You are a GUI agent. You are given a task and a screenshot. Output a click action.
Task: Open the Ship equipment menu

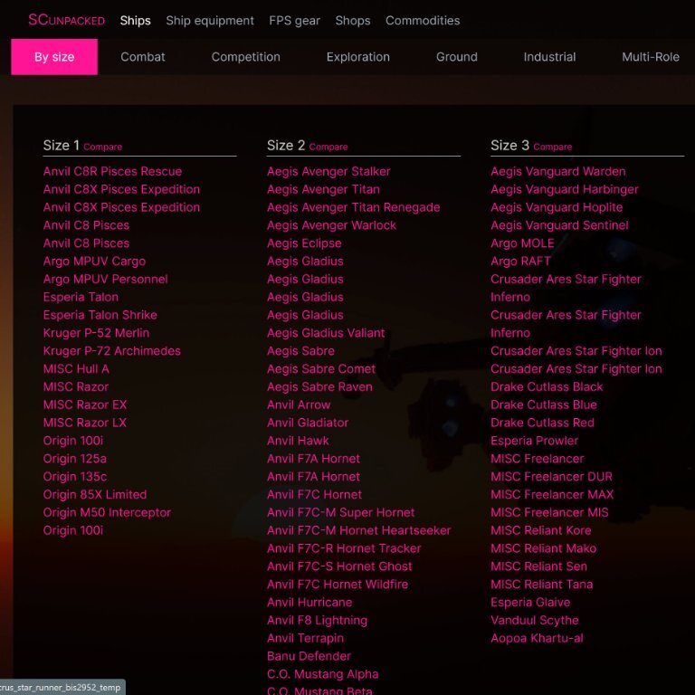[x=209, y=20]
